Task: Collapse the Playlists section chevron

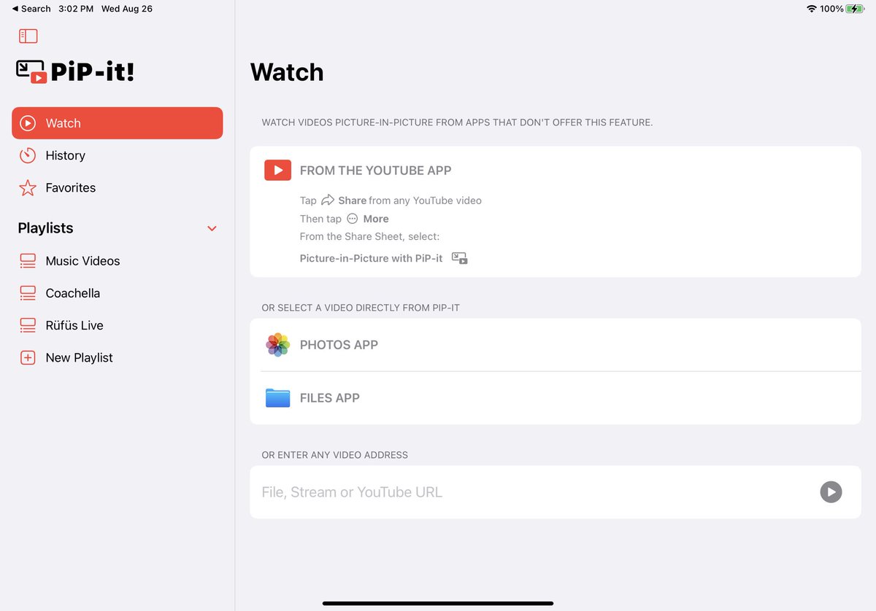Action: 212,228
